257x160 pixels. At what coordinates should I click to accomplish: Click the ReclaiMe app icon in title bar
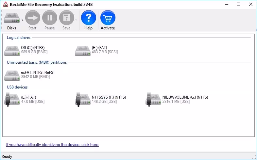tap(6, 5)
